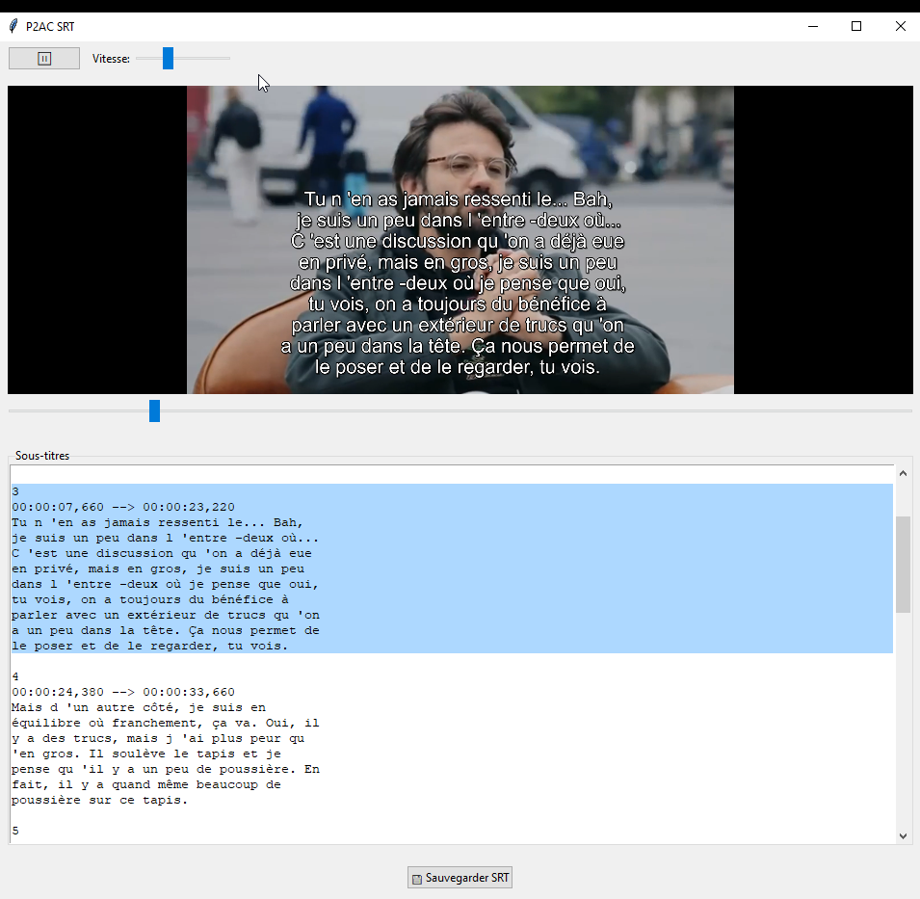Click the far right end of the seek bar
The height and width of the screenshot is (899, 920).
coord(907,411)
